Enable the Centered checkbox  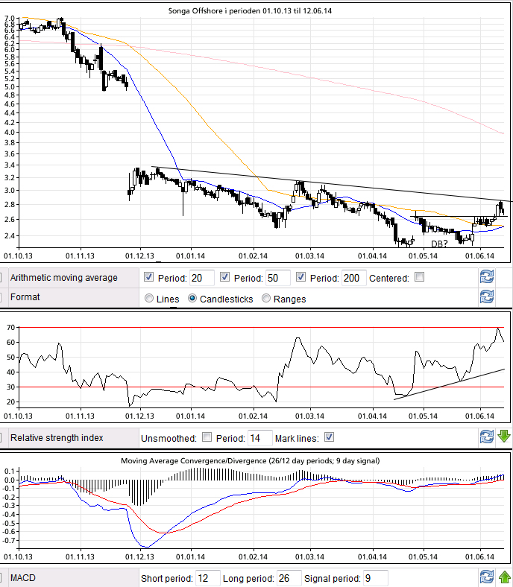[x=419, y=278]
